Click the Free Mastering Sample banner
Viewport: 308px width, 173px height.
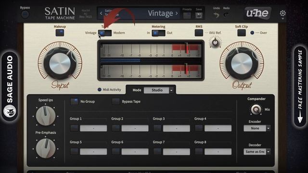pos(300,86)
